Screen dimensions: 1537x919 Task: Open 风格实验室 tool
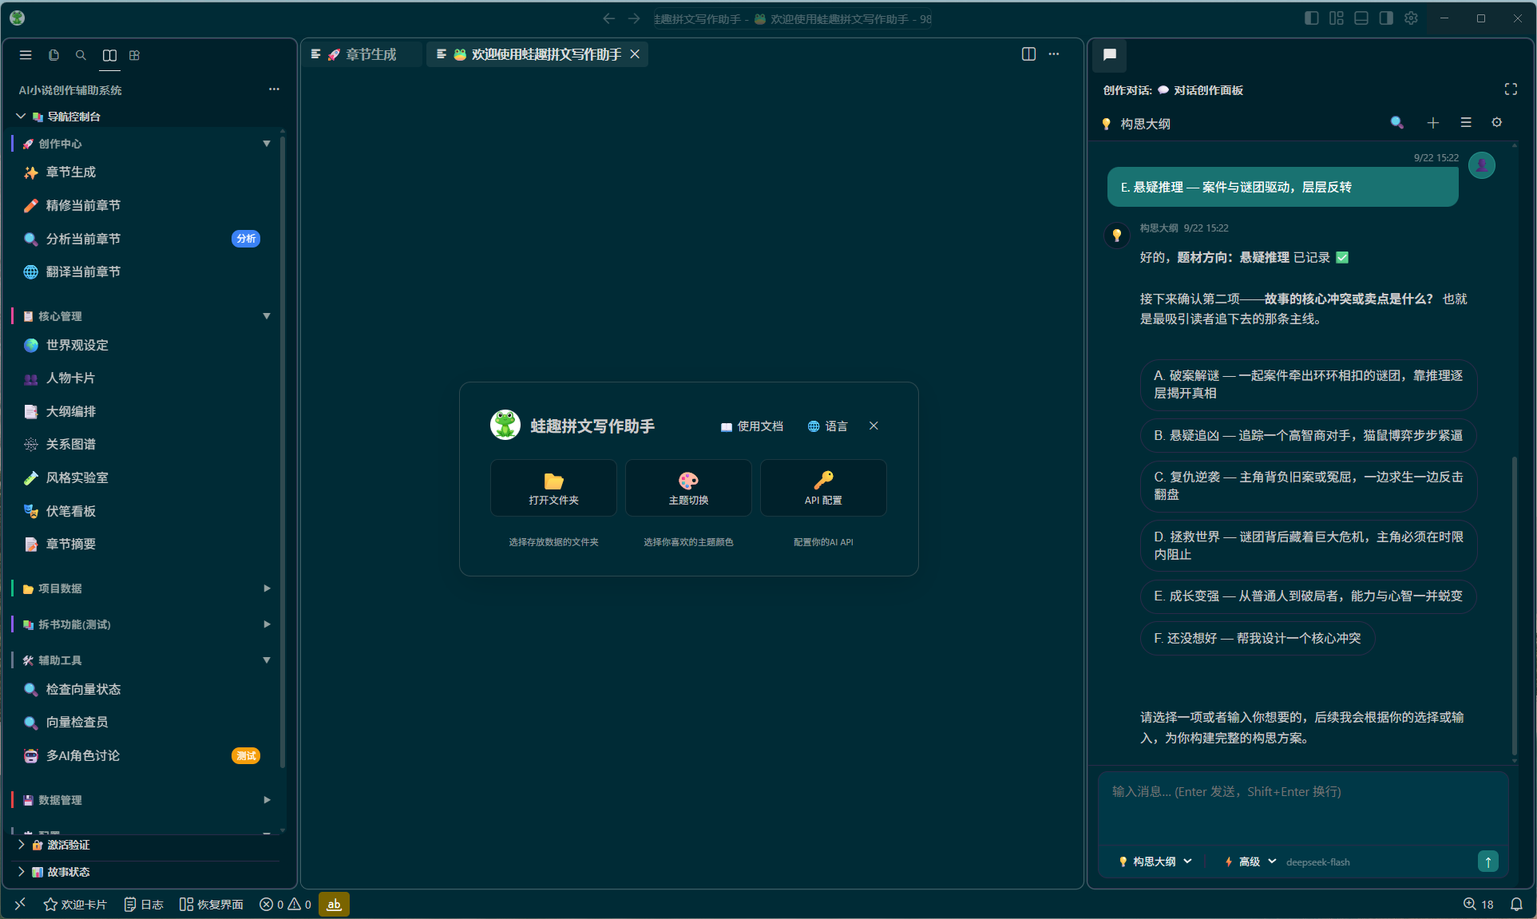click(x=144, y=478)
